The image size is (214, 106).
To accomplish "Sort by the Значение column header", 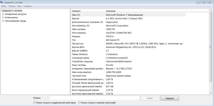I will click(x=145, y=11).
